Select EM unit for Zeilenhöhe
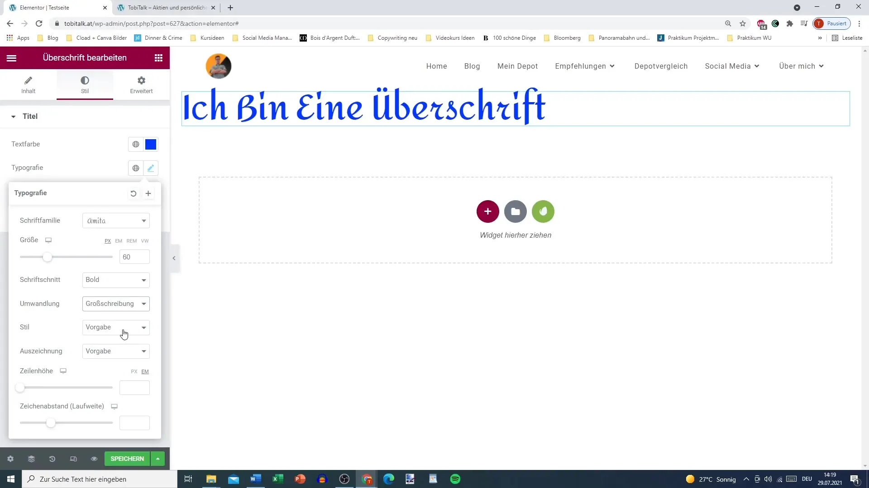The image size is (869, 488). point(145,371)
